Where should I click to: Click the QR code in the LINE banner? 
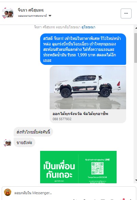tap(98, 168)
